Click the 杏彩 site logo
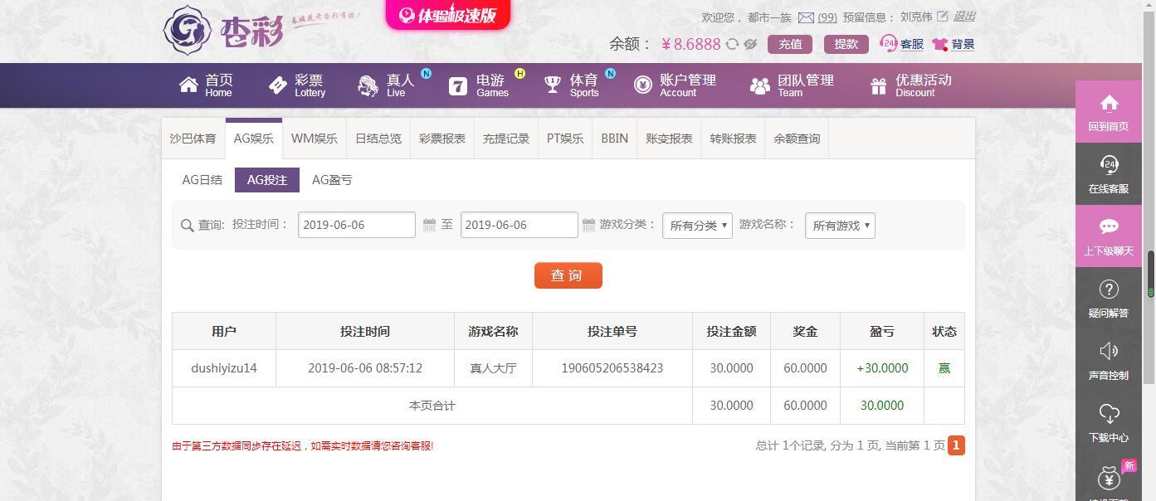The width and height of the screenshot is (1156, 501). pos(224,31)
